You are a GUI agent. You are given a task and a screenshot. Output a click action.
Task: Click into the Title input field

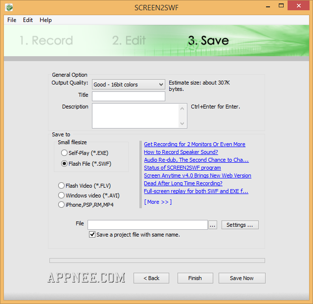click(128, 96)
